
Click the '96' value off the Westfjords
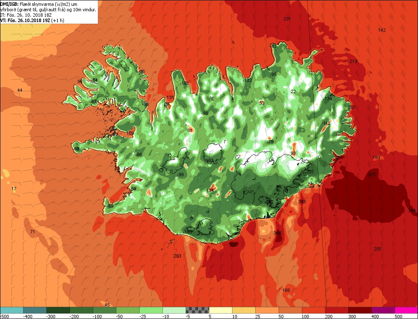(80, 81)
